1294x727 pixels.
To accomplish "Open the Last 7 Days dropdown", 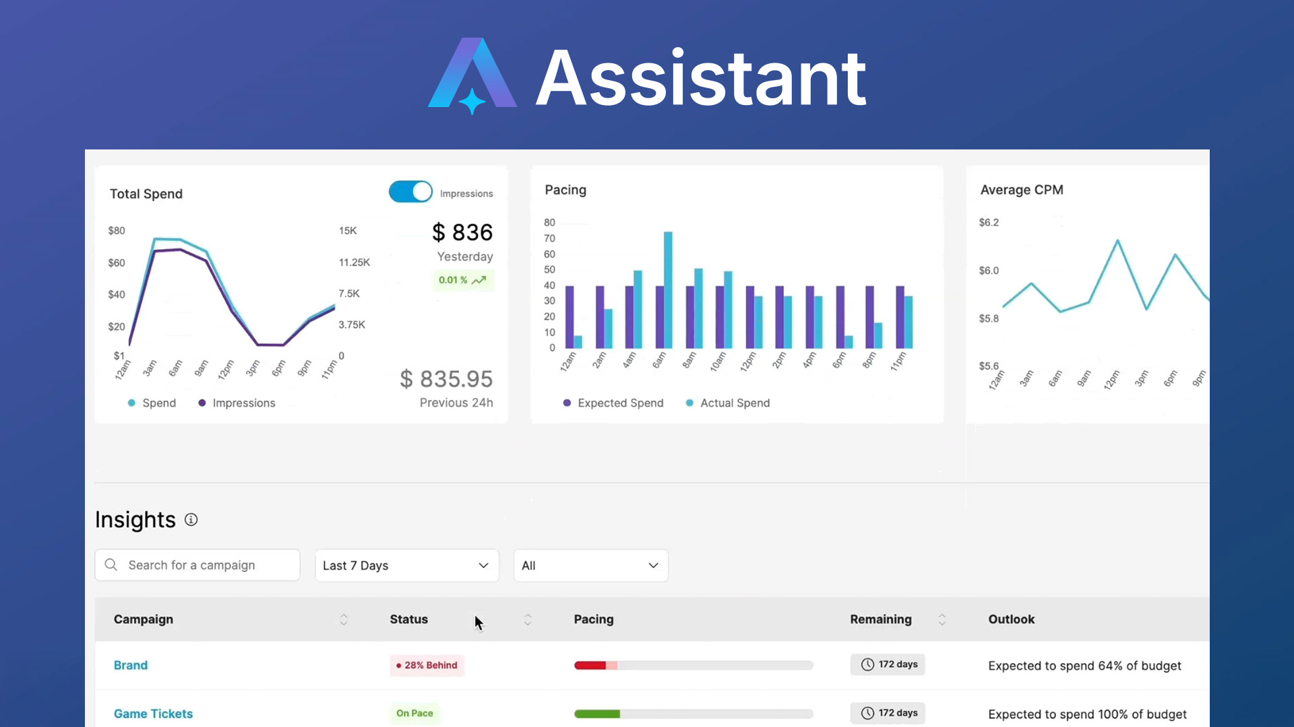I will point(406,565).
